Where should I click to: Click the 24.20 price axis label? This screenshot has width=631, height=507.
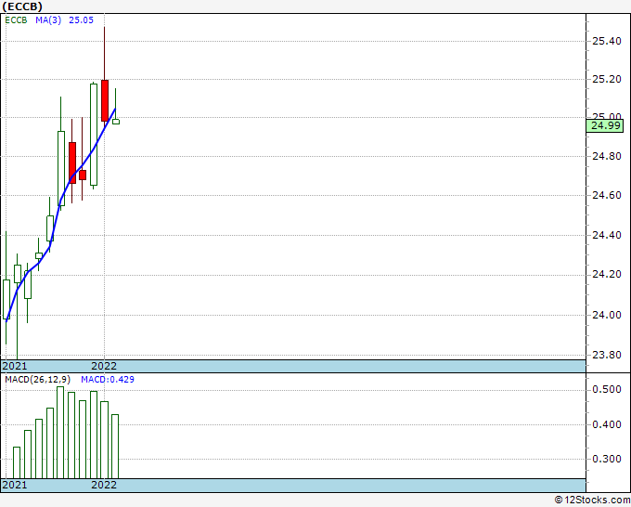(x=607, y=275)
